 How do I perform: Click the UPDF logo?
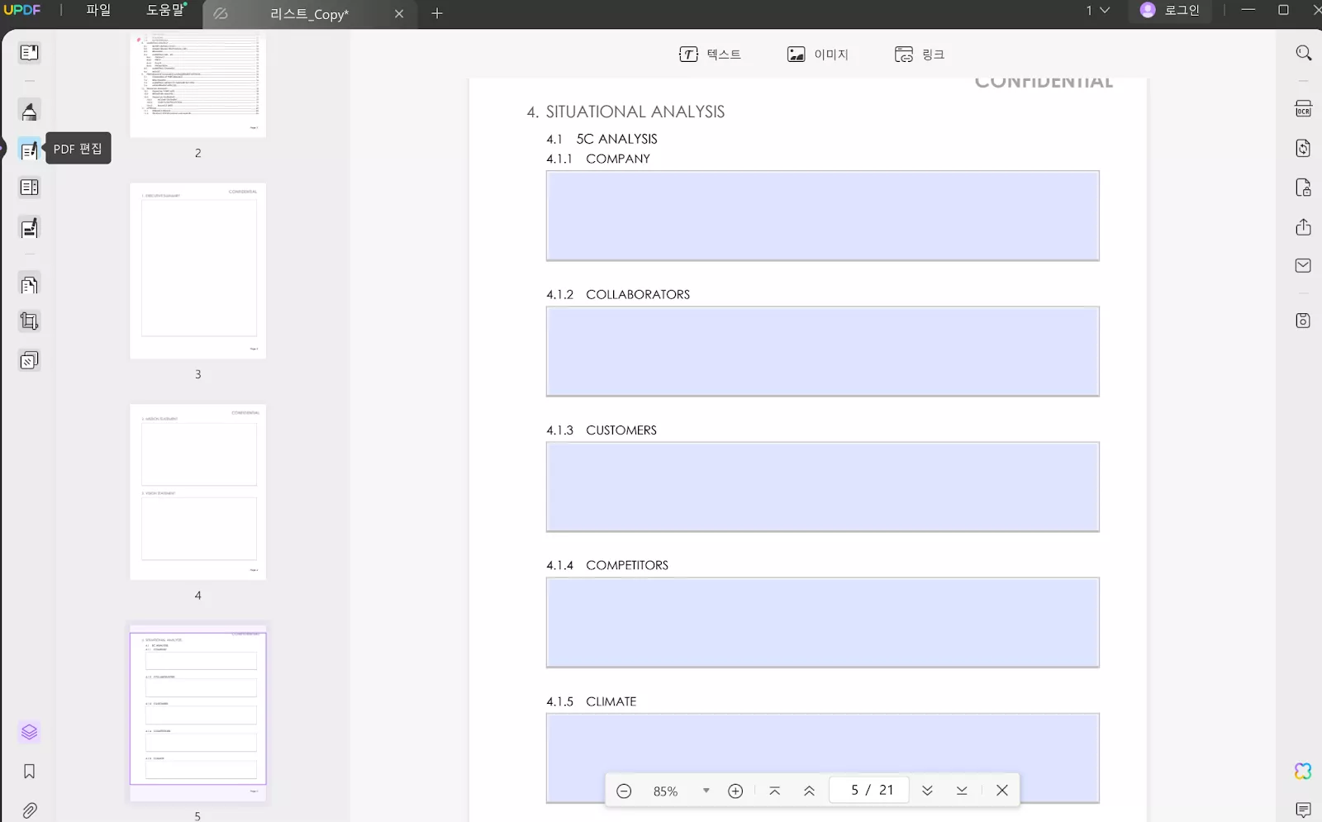click(x=22, y=11)
